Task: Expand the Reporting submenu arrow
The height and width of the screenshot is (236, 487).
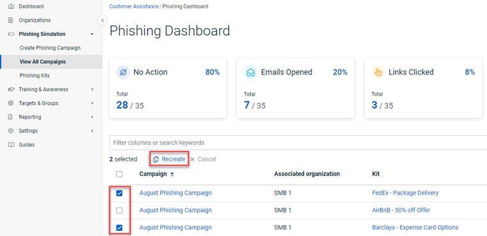Action: (92, 117)
